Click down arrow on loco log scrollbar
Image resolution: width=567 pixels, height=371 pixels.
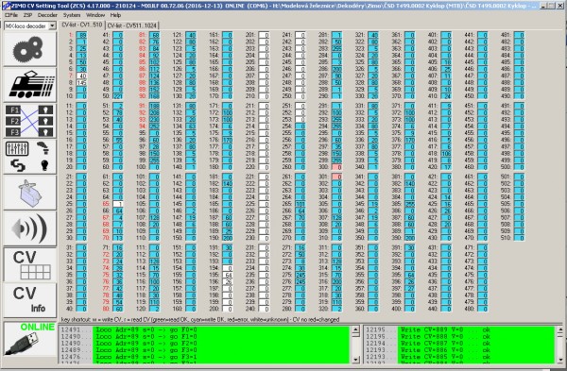[x=356, y=360]
